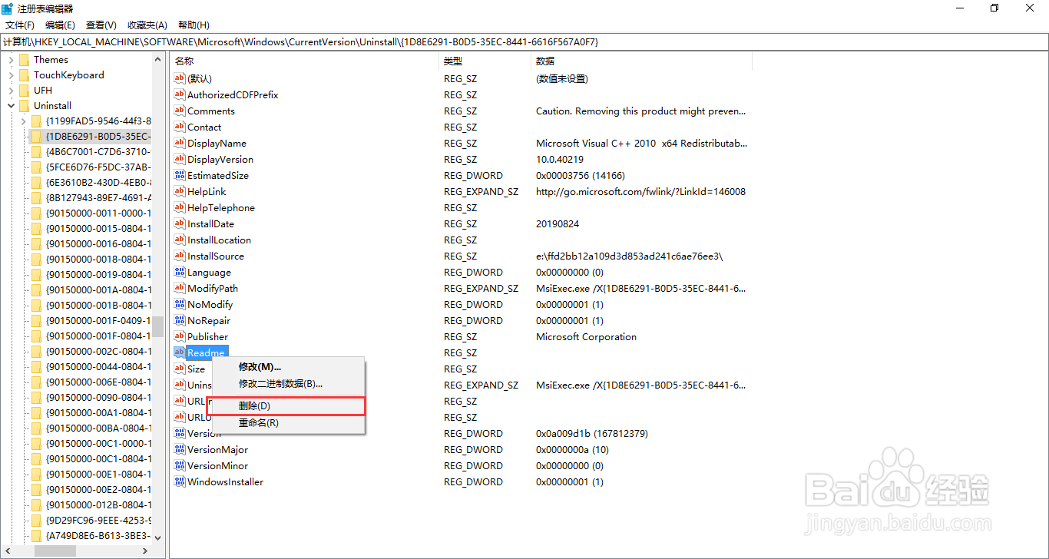Image resolution: width=1049 pixels, height=559 pixels.
Task: Click the HelpLink value icon
Action: 180,191
